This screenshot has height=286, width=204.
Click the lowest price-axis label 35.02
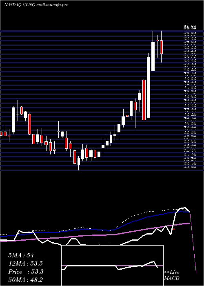pos(190,166)
